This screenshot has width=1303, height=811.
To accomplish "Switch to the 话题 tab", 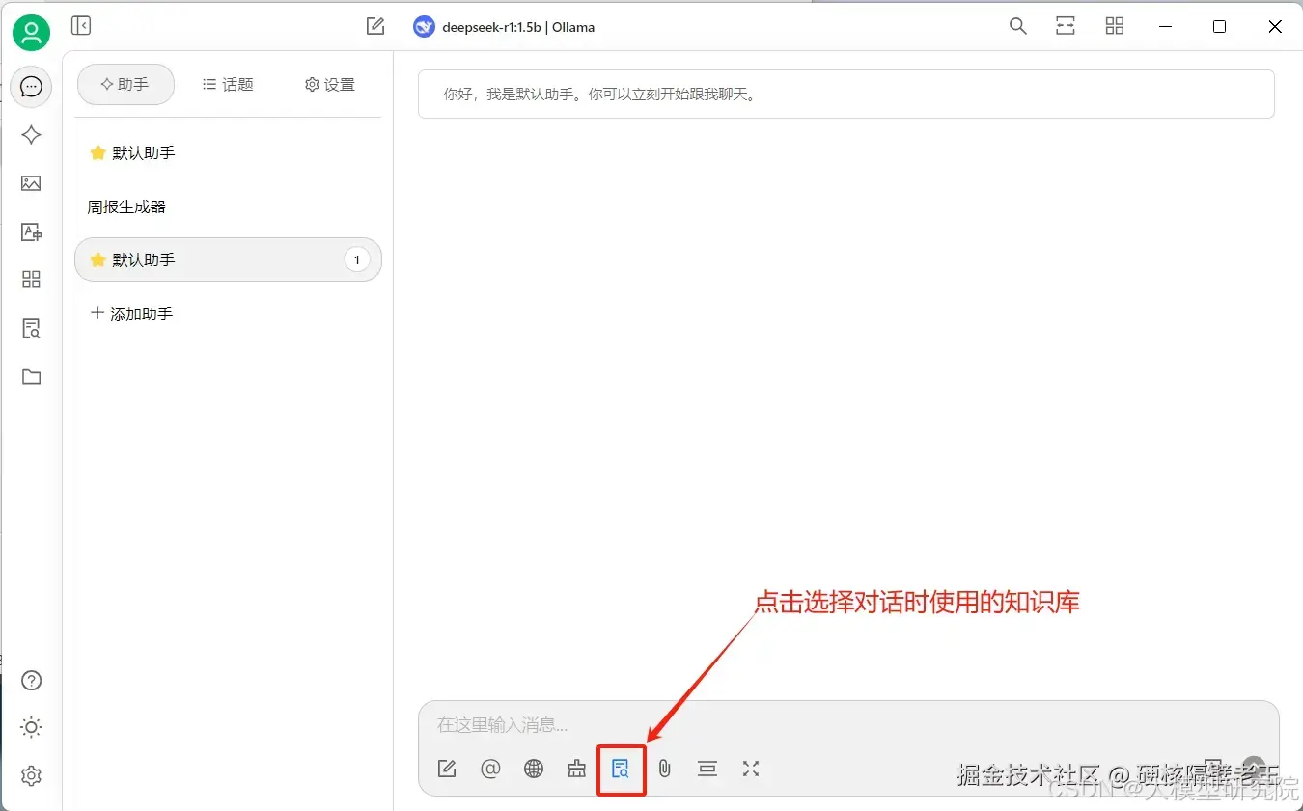I will point(228,85).
